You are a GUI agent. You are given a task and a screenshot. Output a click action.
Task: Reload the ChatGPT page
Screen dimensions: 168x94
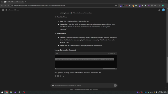[x=8, y=5]
